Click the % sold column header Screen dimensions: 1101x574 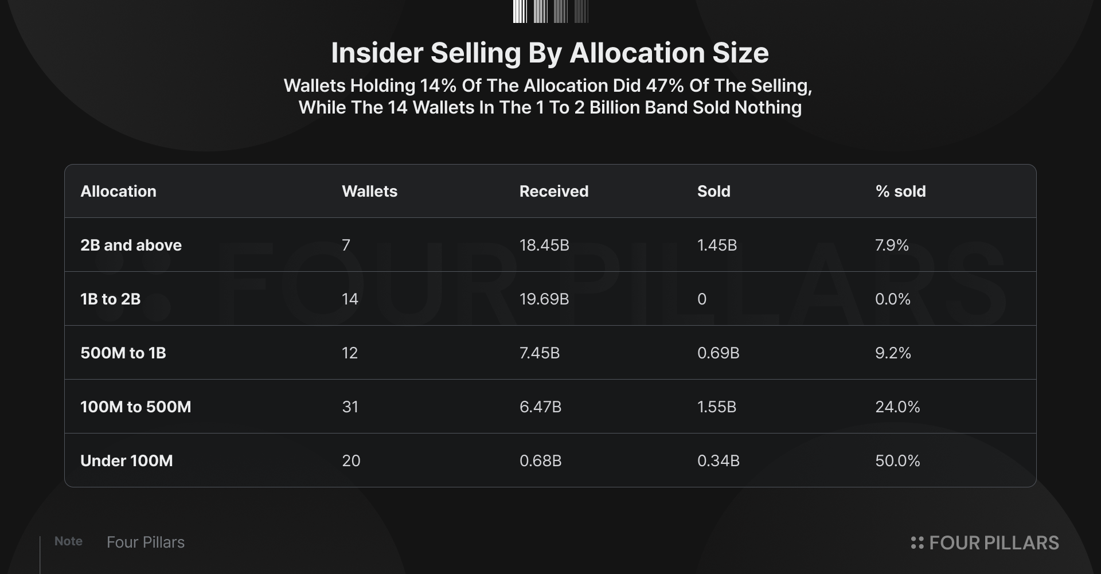pyautogui.click(x=900, y=192)
